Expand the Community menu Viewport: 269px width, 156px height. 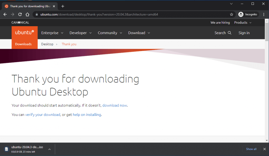(x=110, y=33)
